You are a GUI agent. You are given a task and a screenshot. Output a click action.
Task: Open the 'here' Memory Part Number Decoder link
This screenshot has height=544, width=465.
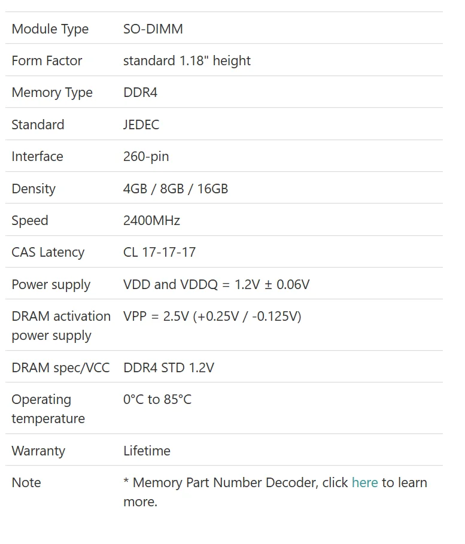tap(364, 482)
